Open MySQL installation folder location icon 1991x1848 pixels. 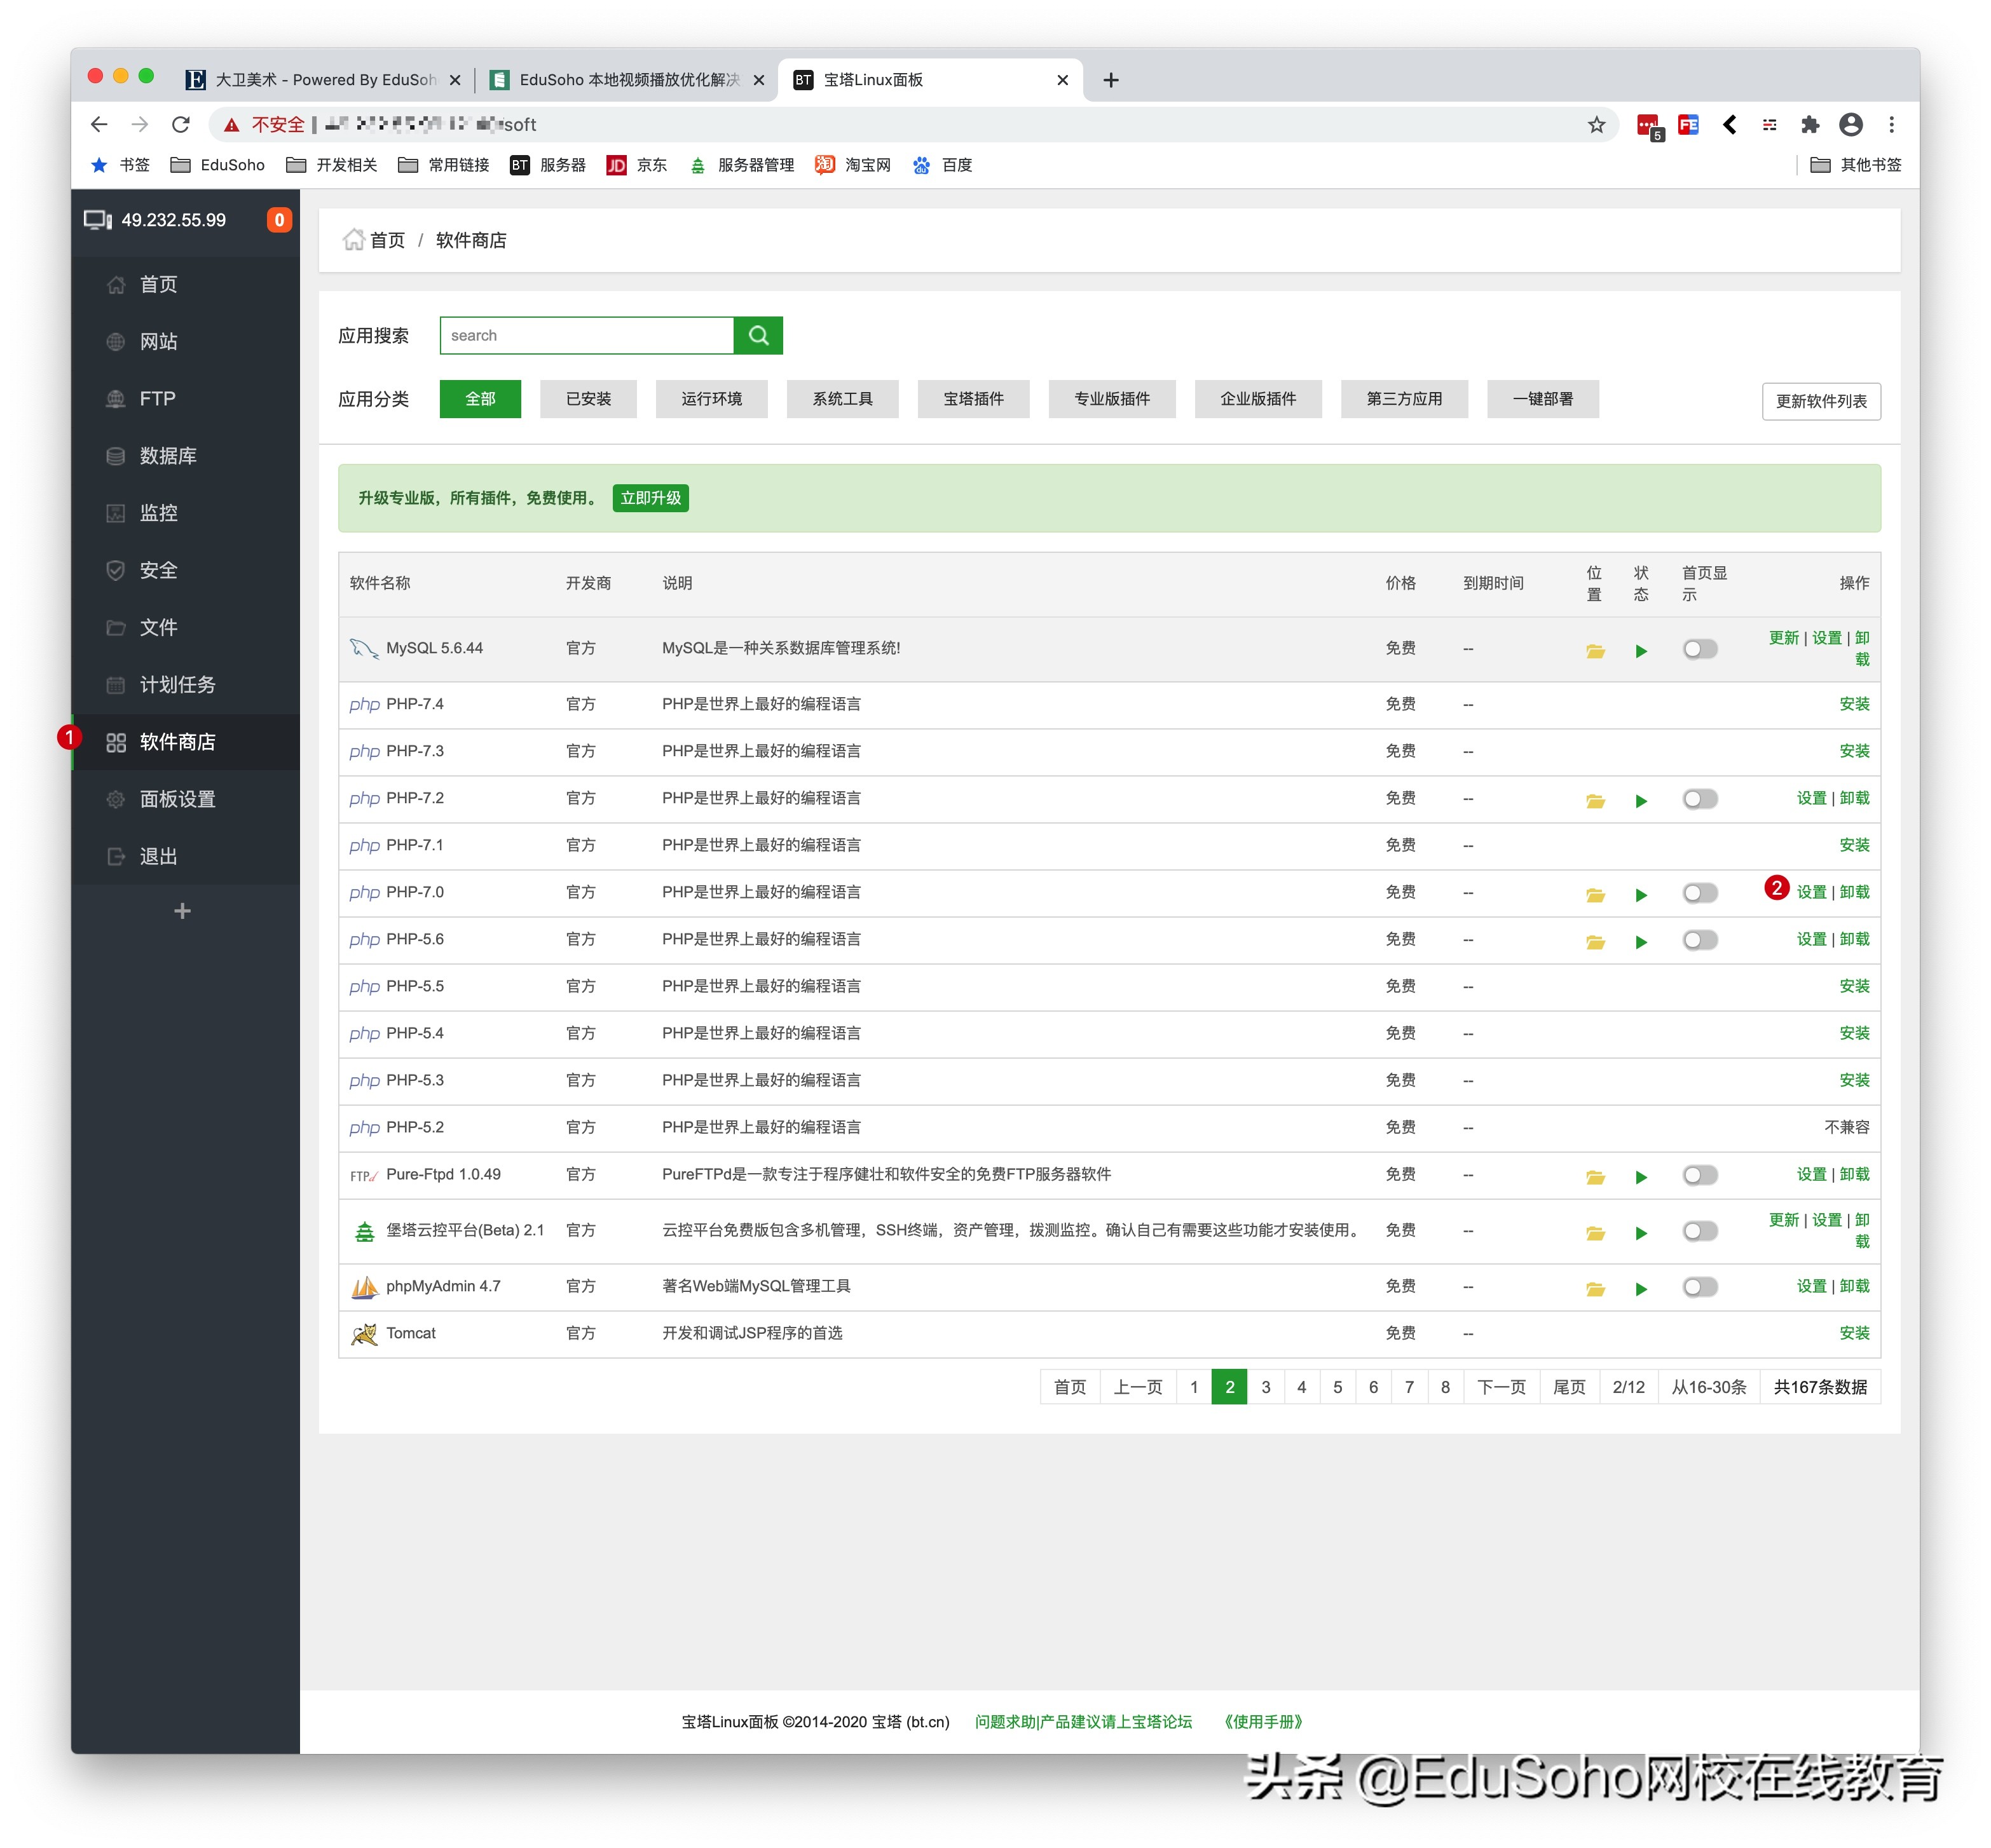pos(1595,649)
